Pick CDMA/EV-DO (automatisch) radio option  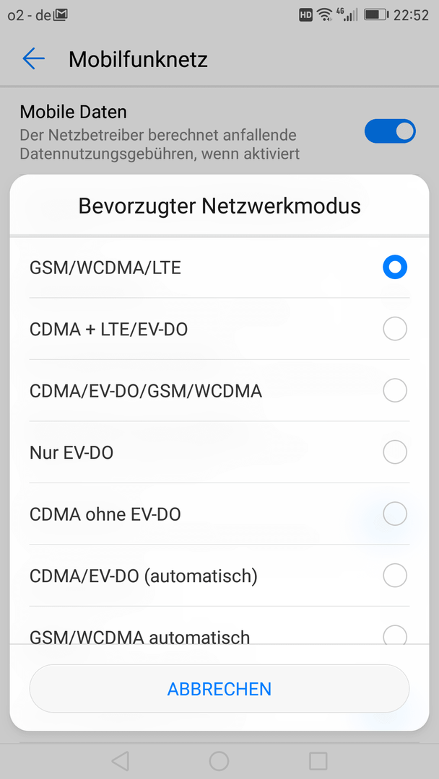395,576
